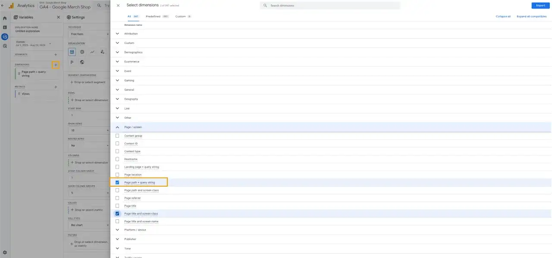The image size is (552, 258).
Task: Switch to the donut chart visualization
Action: [x=82, y=52]
